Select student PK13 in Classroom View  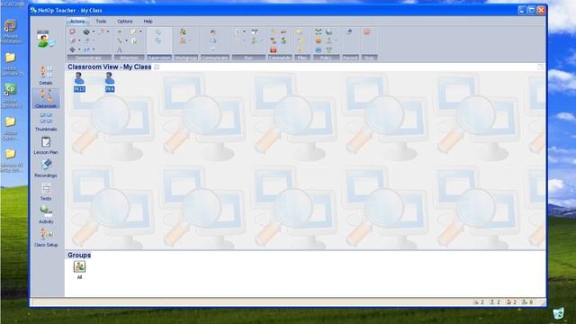point(79,82)
